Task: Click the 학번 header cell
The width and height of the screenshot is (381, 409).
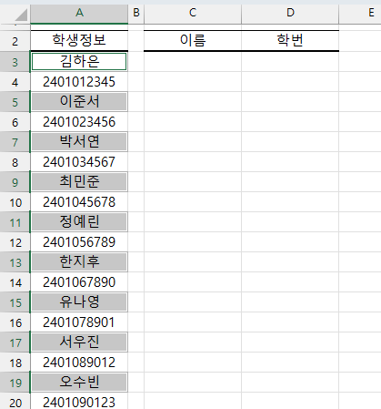Action: click(x=290, y=40)
